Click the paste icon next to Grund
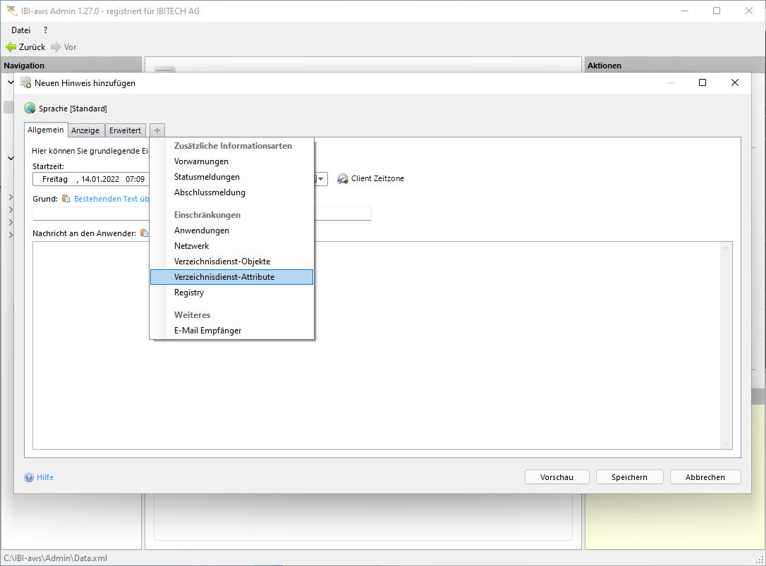766x566 pixels. pos(66,199)
